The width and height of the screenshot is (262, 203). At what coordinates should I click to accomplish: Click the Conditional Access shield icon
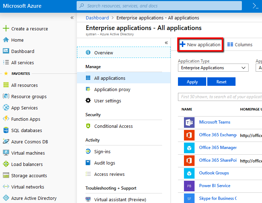tap(88, 126)
